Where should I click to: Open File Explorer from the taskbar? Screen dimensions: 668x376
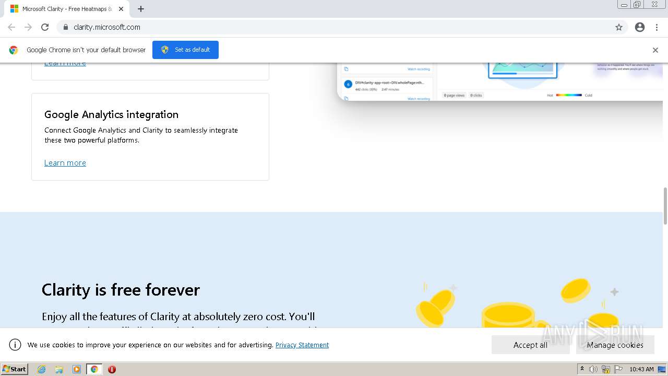click(x=59, y=369)
